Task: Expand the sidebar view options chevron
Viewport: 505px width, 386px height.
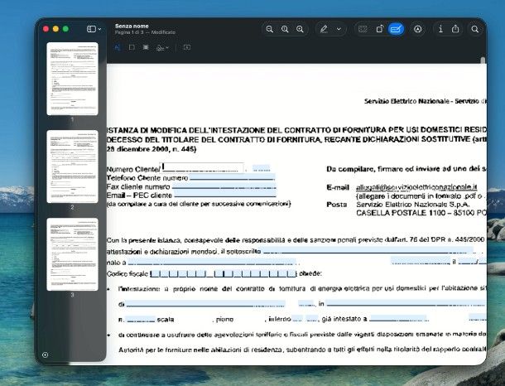Action: [99, 29]
